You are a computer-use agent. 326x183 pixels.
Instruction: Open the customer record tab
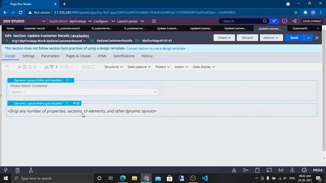(x=35, y=28)
